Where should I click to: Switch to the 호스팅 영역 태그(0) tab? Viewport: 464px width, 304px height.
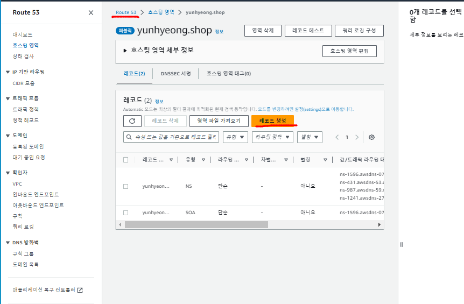[229, 74]
